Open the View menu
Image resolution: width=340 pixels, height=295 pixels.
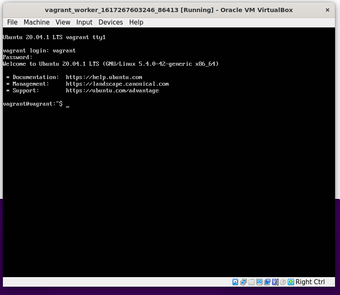pos(63,22)
